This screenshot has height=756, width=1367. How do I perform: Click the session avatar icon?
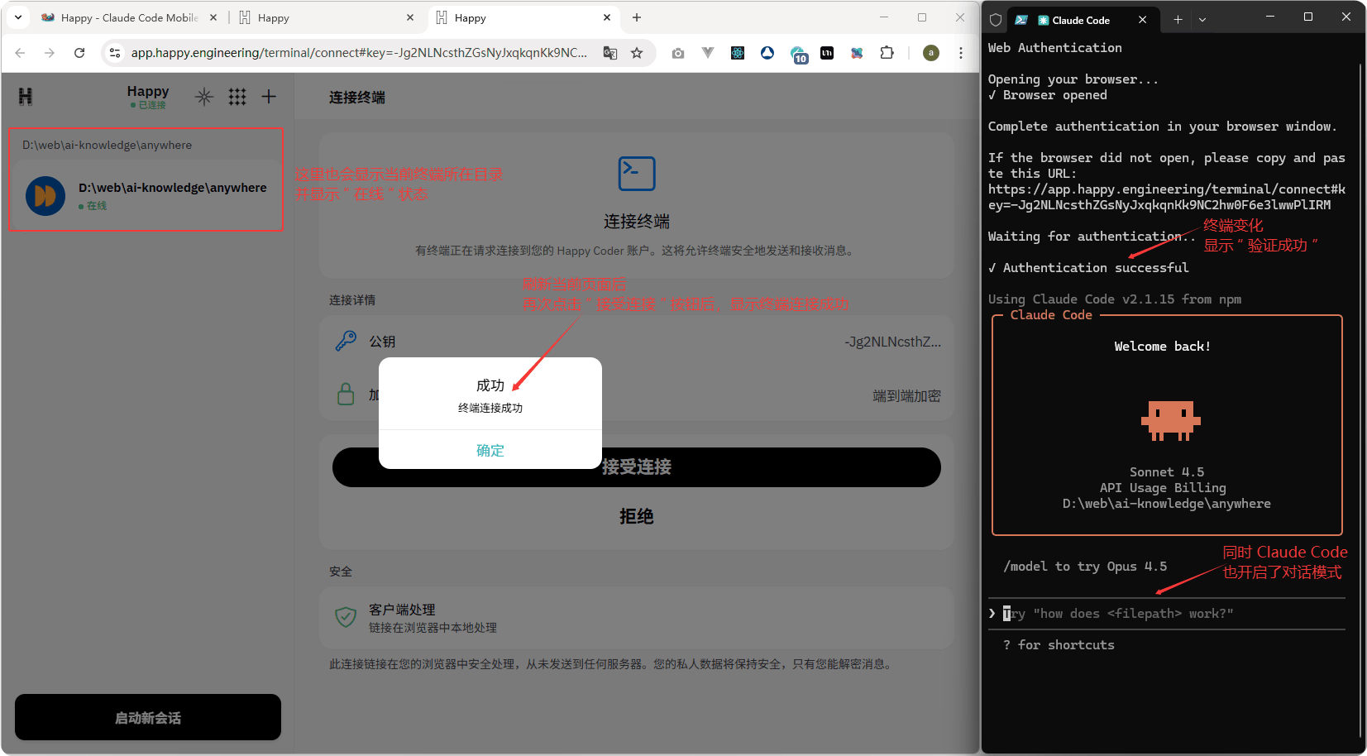45,196
